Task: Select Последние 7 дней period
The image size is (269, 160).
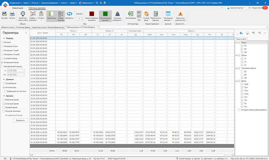Action: (2, 50)
